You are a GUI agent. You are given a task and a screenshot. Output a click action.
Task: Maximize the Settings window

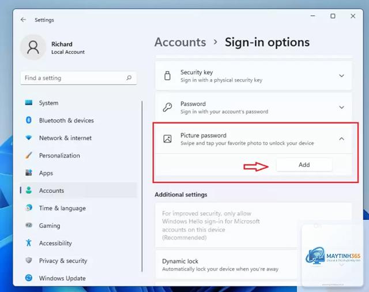click(x=333, y=16)
